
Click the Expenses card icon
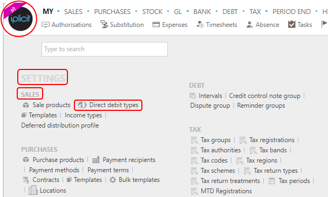click(156, 25)
